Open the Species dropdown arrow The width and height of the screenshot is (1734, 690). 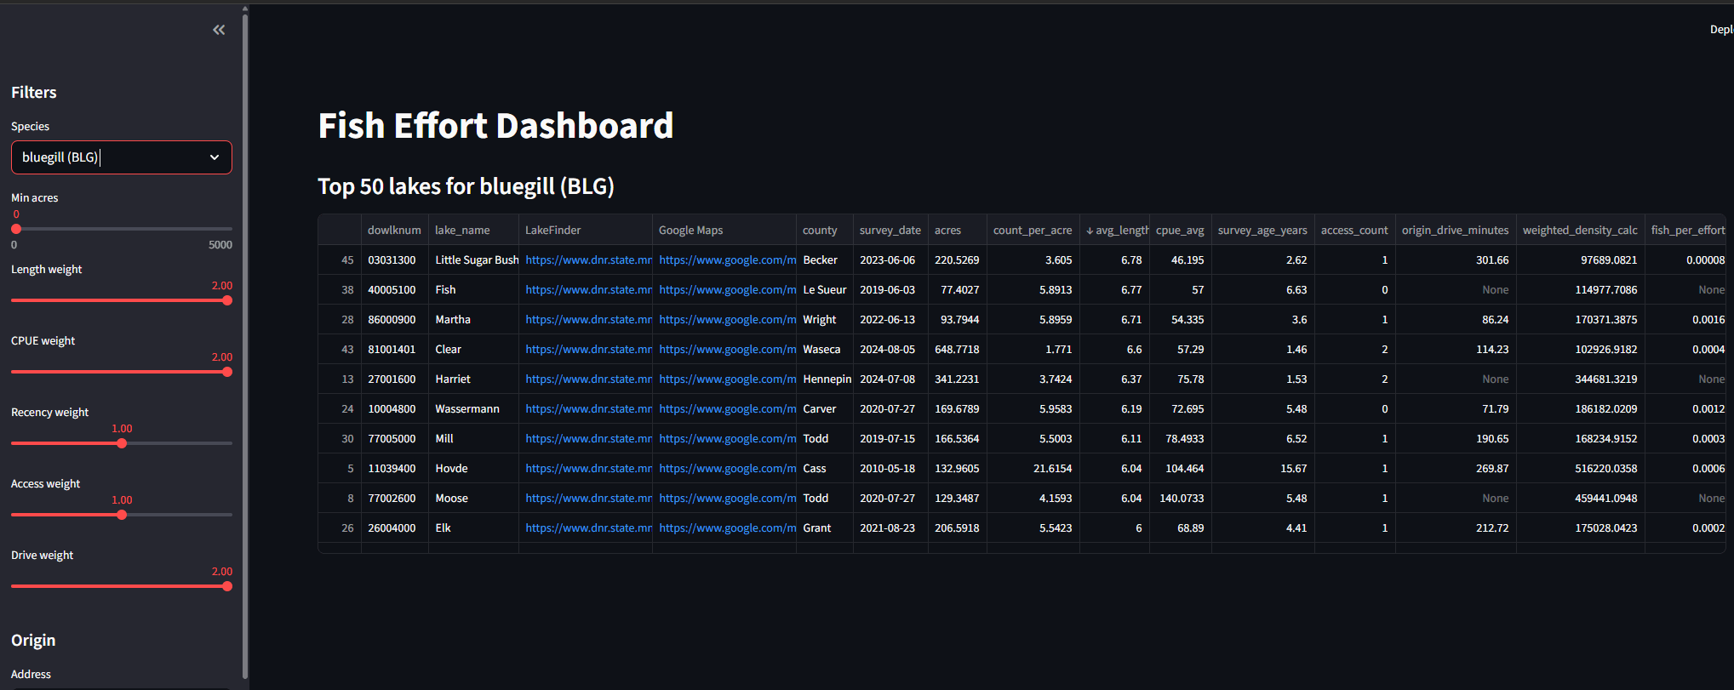pyautogui.click(x=215, y=157)
